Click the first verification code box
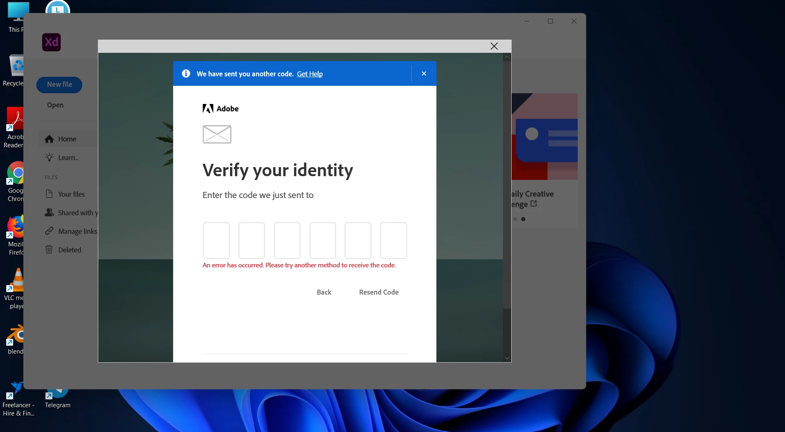Screen dimensions: 785x432 tap(216, 240)
